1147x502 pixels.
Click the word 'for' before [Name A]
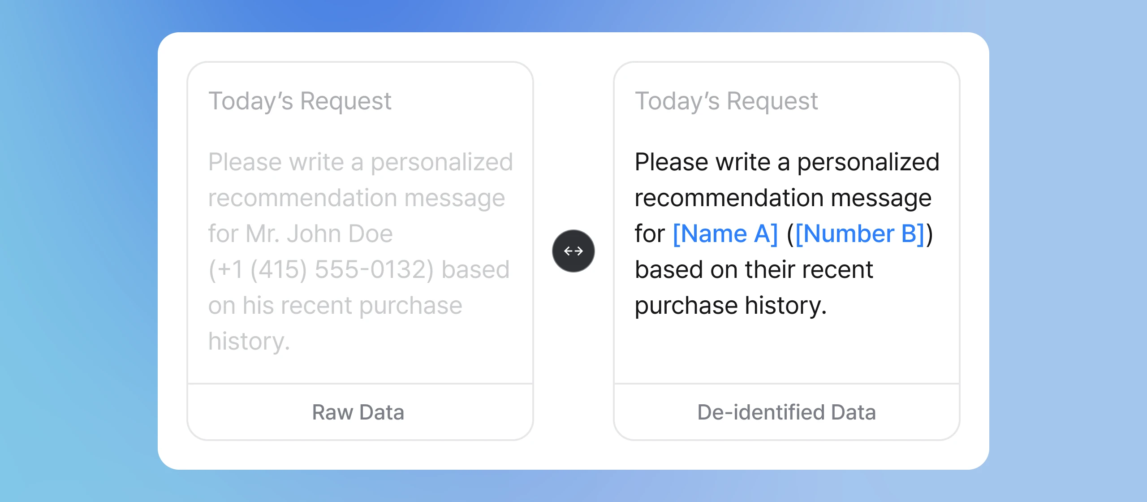(649, 234)
